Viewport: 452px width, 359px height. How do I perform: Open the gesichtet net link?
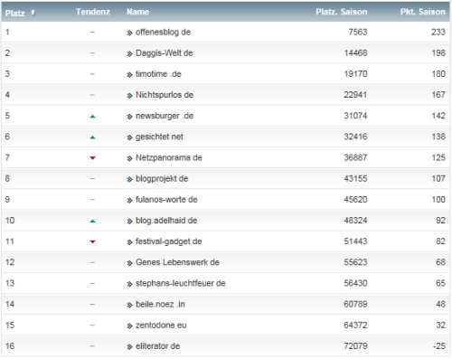pos(159,137)
